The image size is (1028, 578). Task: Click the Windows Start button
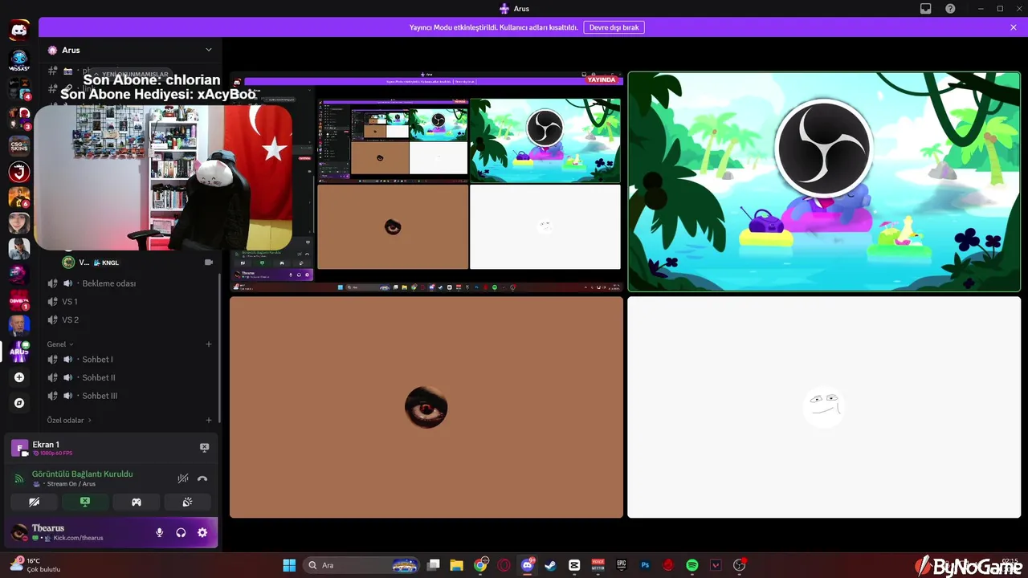click(289, 565)
